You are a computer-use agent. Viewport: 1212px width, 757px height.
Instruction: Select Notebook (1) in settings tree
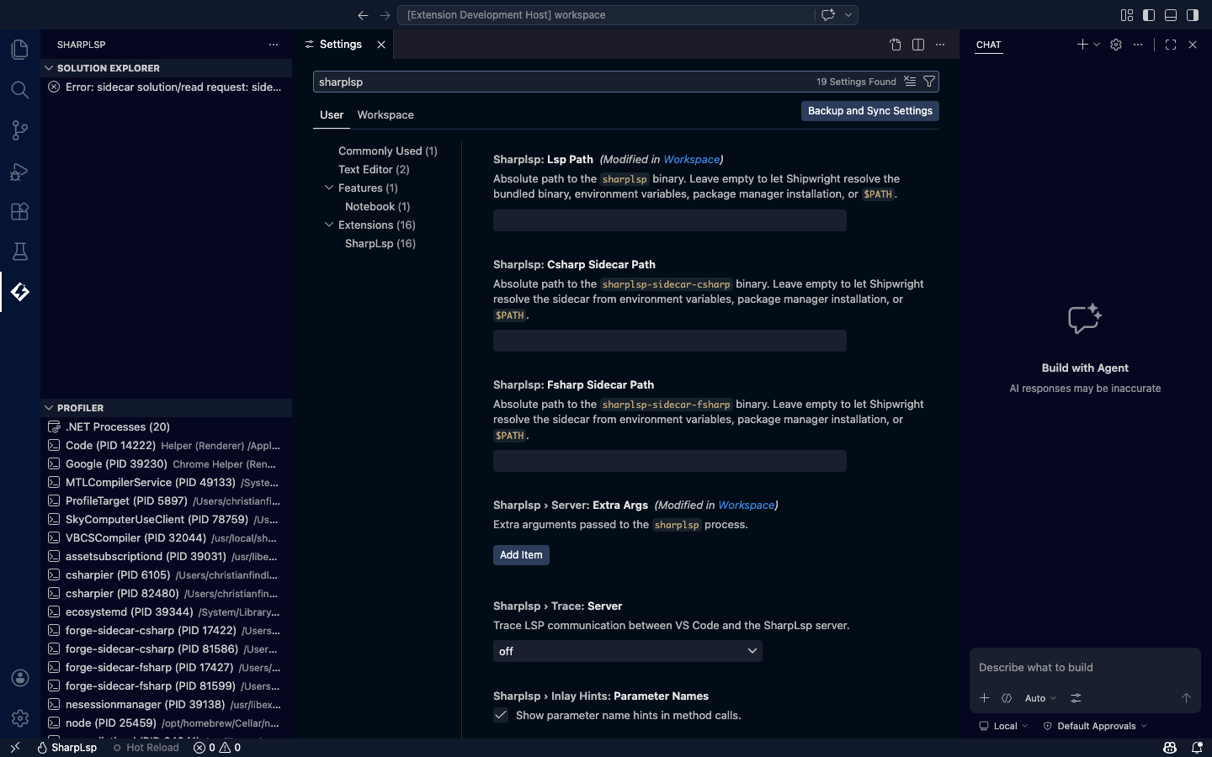click(378, 206)
